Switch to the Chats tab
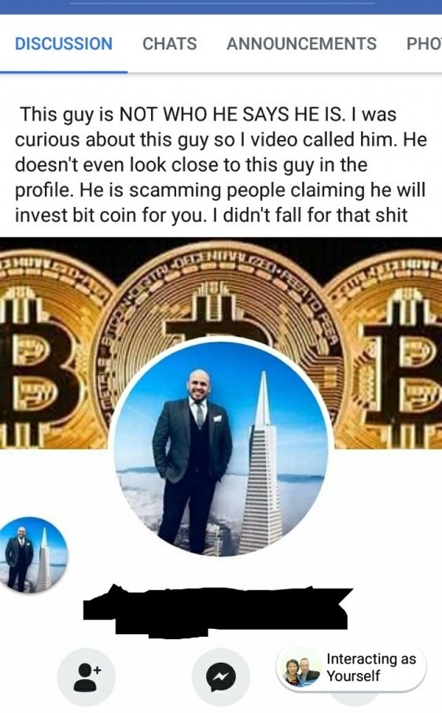The height and width of the screenshot is (713, 442). [169, 43]
